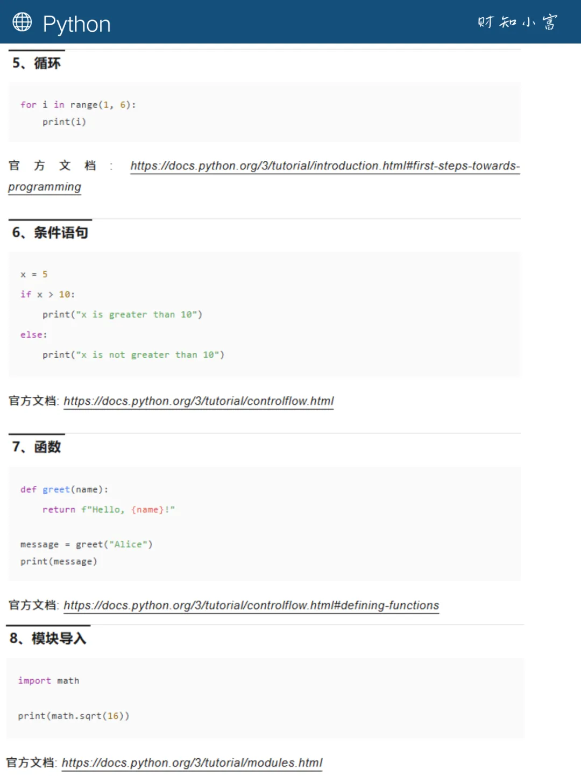Click the else: keyword in code
581x776 pixels.
[x=33, y=334]
